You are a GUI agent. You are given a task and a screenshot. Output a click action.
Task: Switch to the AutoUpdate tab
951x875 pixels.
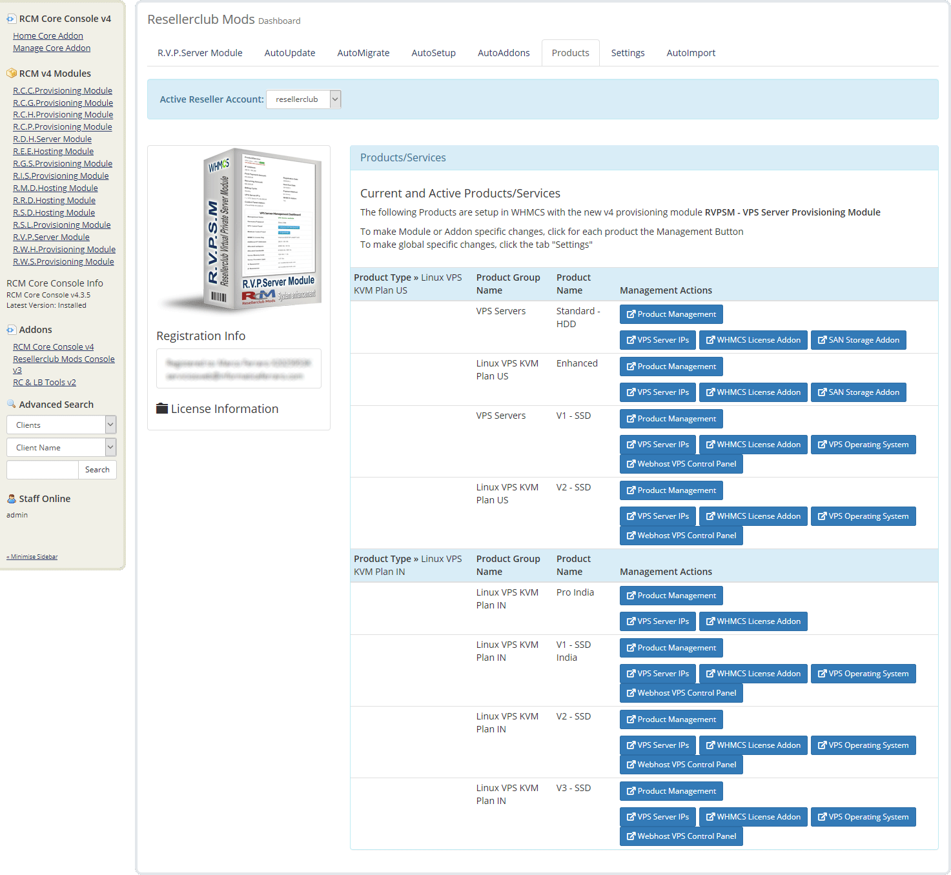coord(290,53)
